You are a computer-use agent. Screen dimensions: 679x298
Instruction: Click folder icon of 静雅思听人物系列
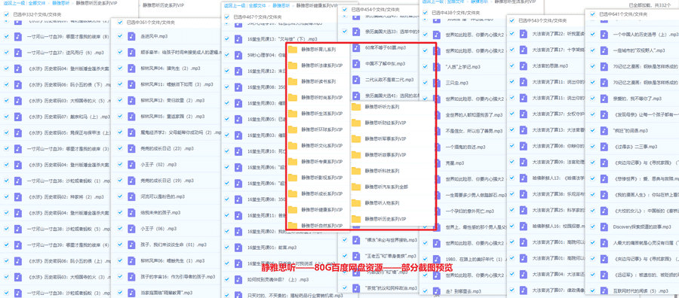[x=356, y=202]
